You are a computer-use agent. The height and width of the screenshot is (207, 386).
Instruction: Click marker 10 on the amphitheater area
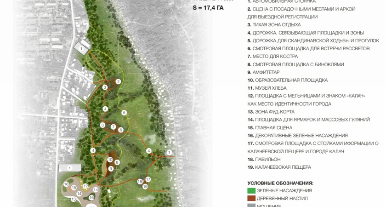click(110, 160)
